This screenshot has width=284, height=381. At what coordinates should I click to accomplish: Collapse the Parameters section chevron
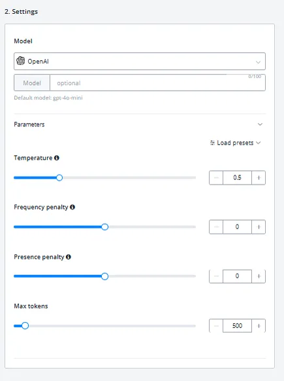260,124
